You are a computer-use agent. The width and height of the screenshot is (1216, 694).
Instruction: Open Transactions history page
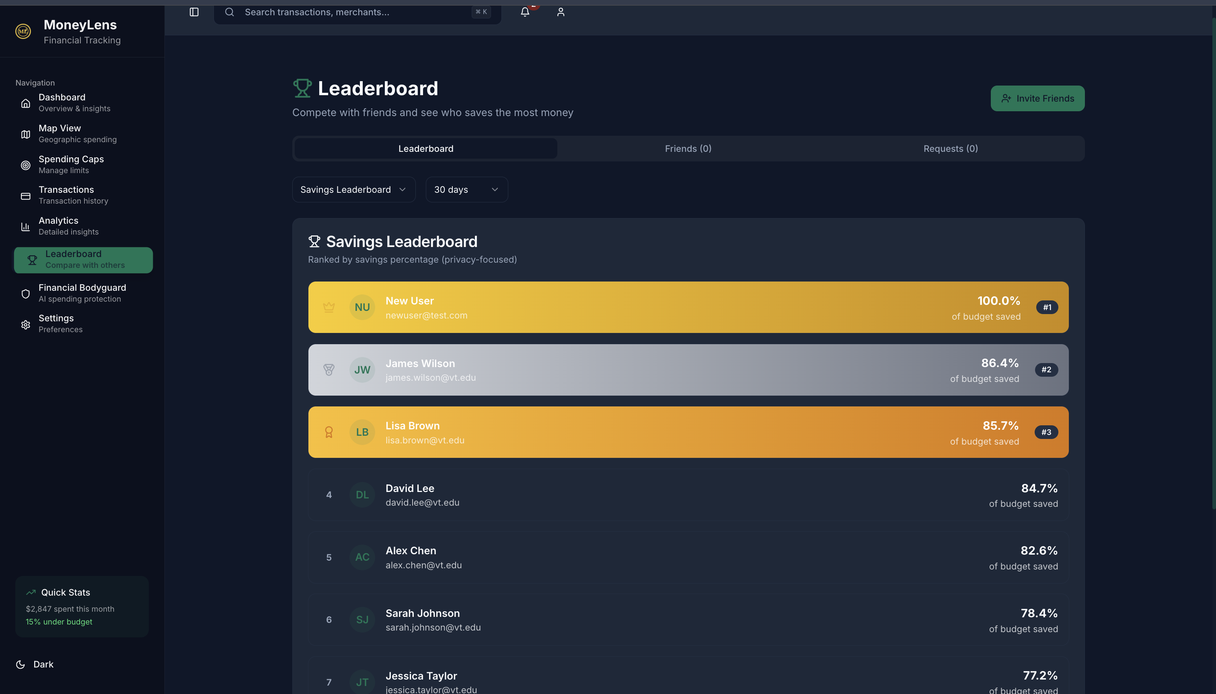[x=66, y=195]
